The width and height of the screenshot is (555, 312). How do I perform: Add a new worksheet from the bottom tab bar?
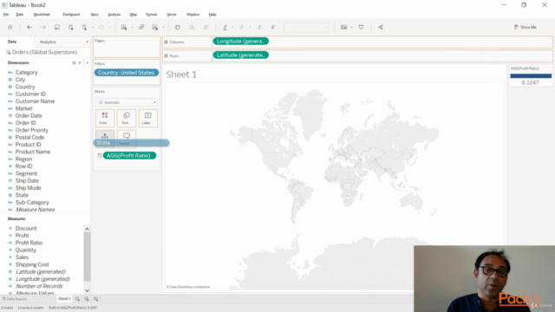click(77, 299)
